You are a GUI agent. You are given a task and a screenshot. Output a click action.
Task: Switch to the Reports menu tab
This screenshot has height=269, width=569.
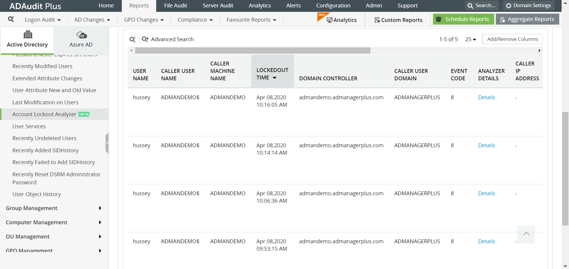click(x=138, y=5)
